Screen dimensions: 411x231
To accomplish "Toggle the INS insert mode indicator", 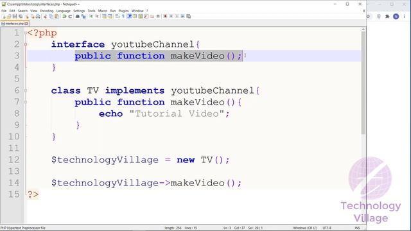I will [357, 228].
